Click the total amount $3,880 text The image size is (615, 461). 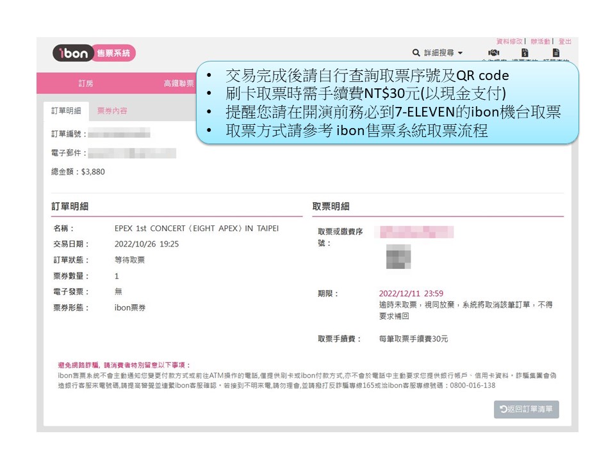[93, 172]
